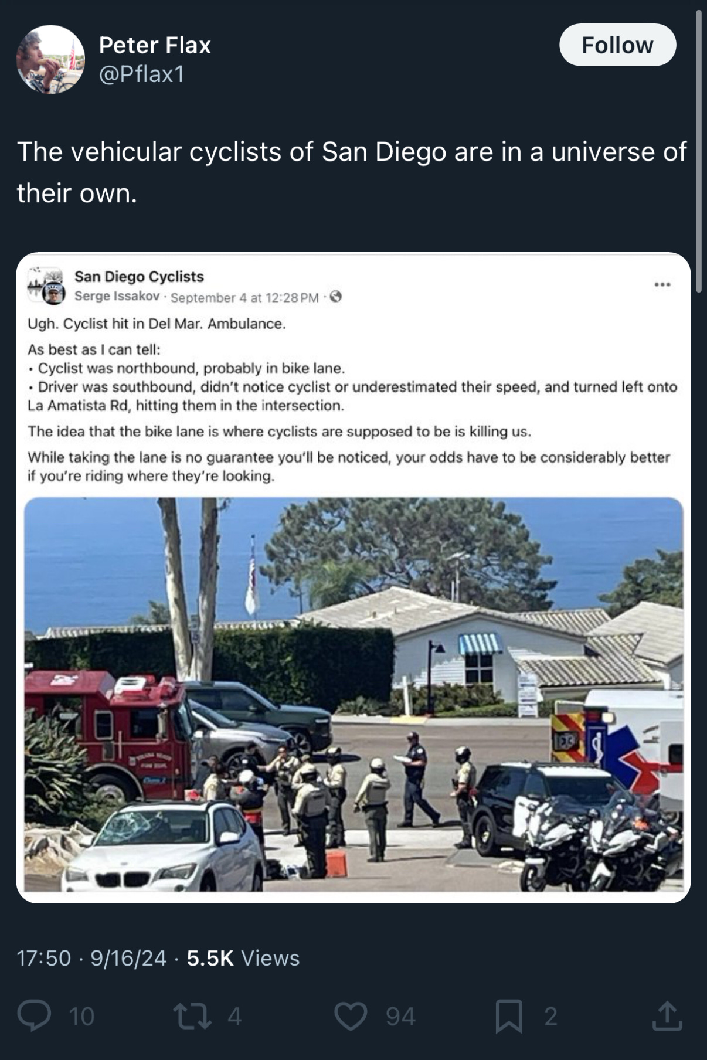This screenshot has height=1060, width=707.
Task: Open the @Pflax1 handle link
Action: pos(142,74)
